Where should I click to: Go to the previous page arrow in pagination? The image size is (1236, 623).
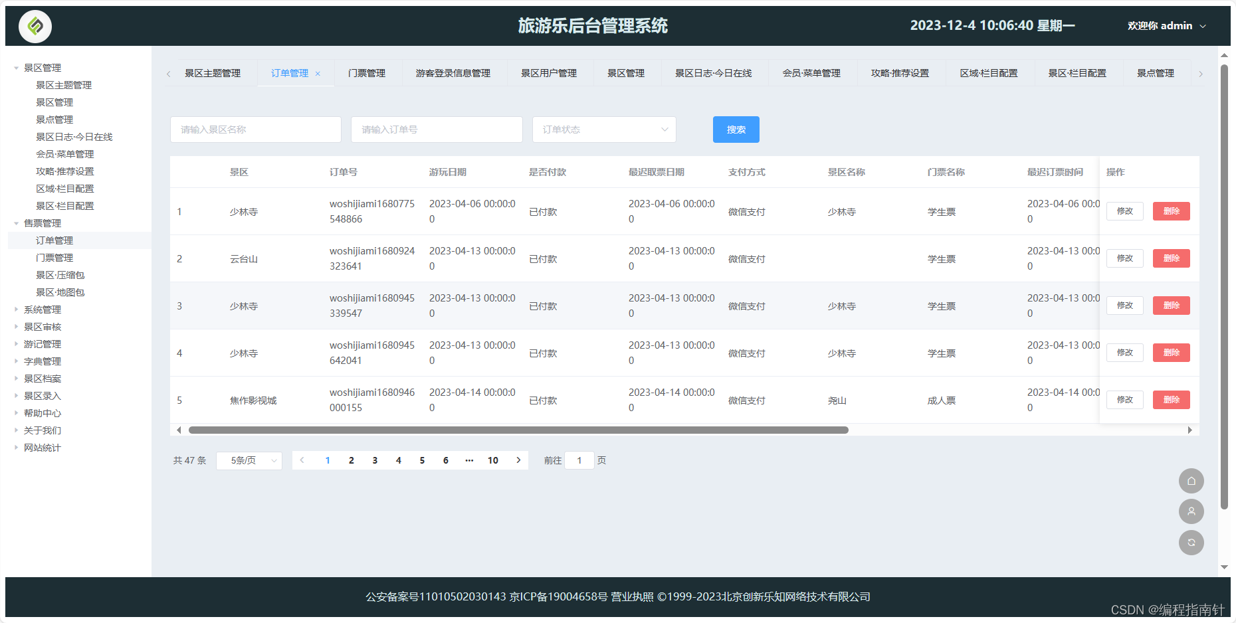(302, 460)
